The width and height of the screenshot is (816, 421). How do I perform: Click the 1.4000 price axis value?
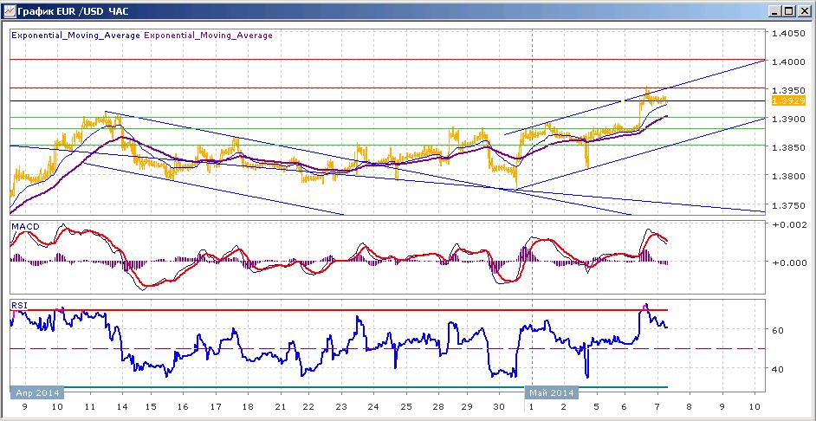(x=791, y=62)
